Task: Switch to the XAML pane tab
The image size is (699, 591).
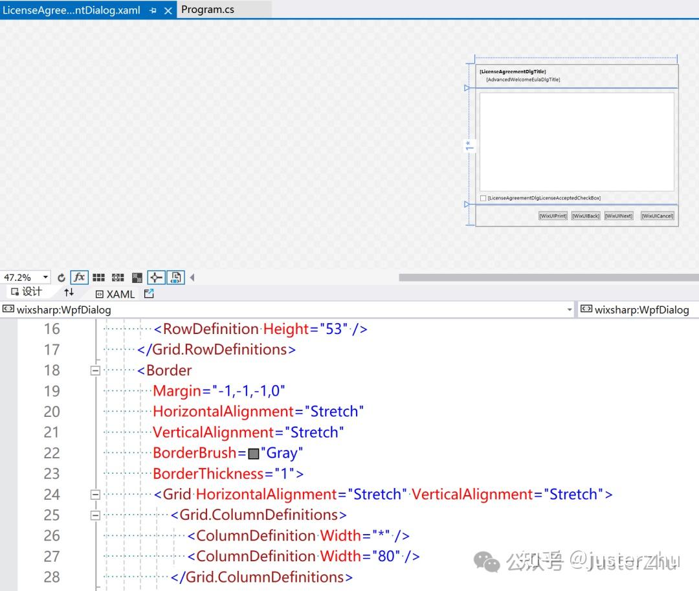Action: coord(115,294)
